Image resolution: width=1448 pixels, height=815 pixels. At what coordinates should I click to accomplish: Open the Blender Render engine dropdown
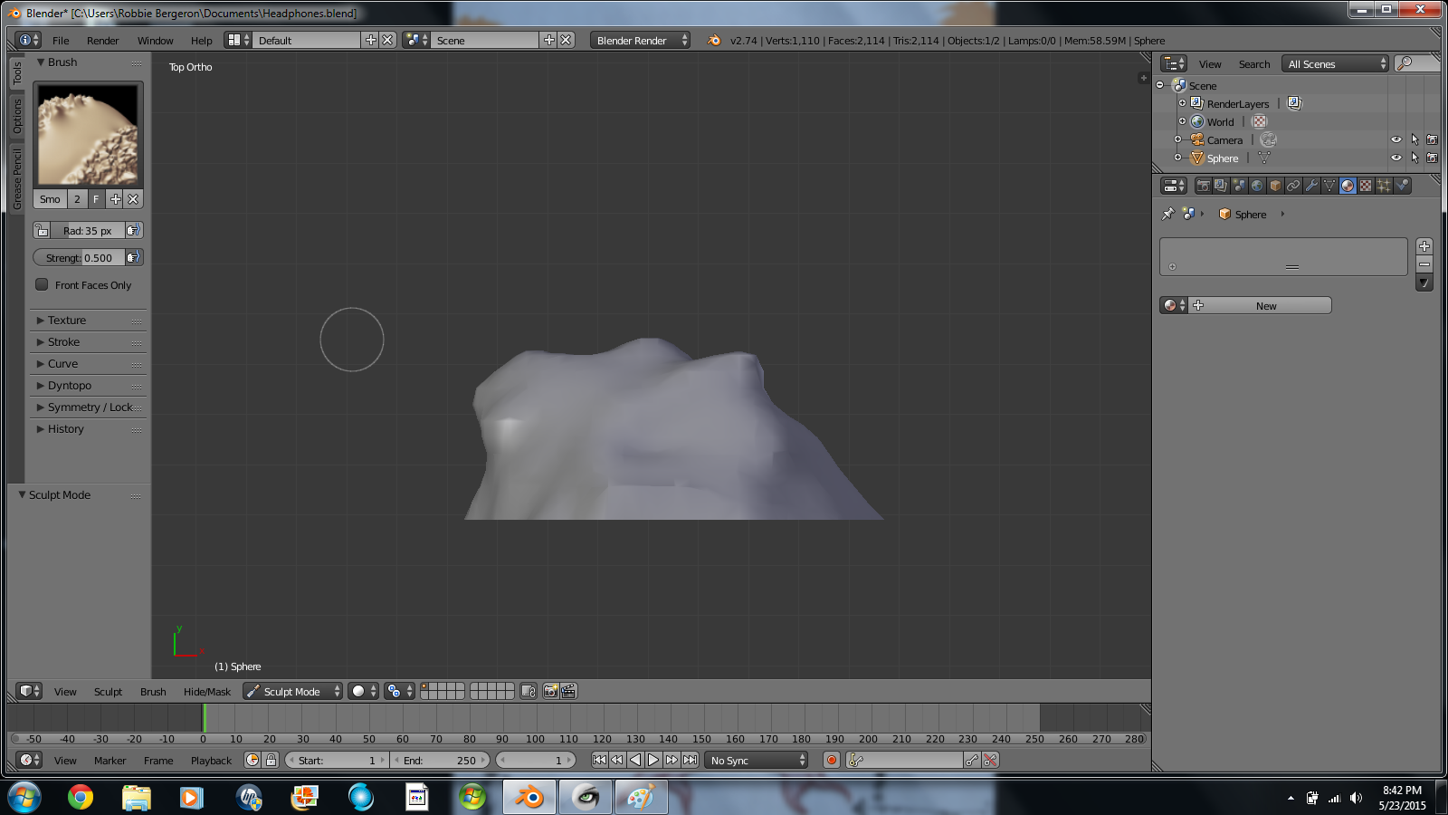(x=640, y=41)
